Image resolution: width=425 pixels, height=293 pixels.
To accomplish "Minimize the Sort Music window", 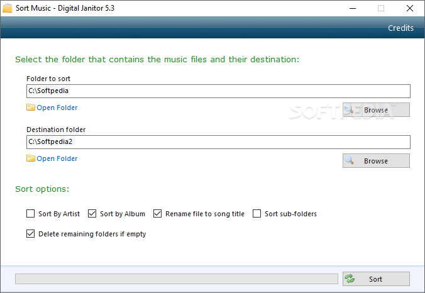I will pos(353,8).
